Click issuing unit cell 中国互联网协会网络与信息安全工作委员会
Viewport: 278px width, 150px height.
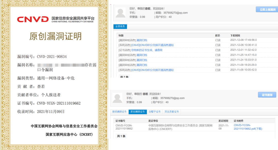pyautogui.click(x=180, y=127)
